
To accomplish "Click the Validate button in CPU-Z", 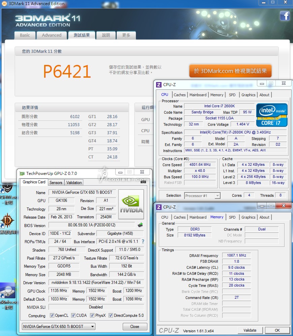I will (x=250, y=330).
